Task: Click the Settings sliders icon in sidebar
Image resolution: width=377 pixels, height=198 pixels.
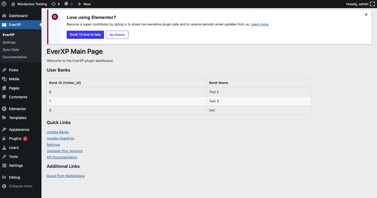Action: (x=4, y=165)
